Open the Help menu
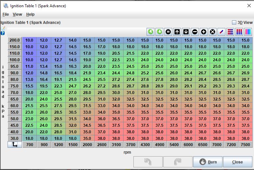This screenshot has width=254, height=170. tap(30, 14)
